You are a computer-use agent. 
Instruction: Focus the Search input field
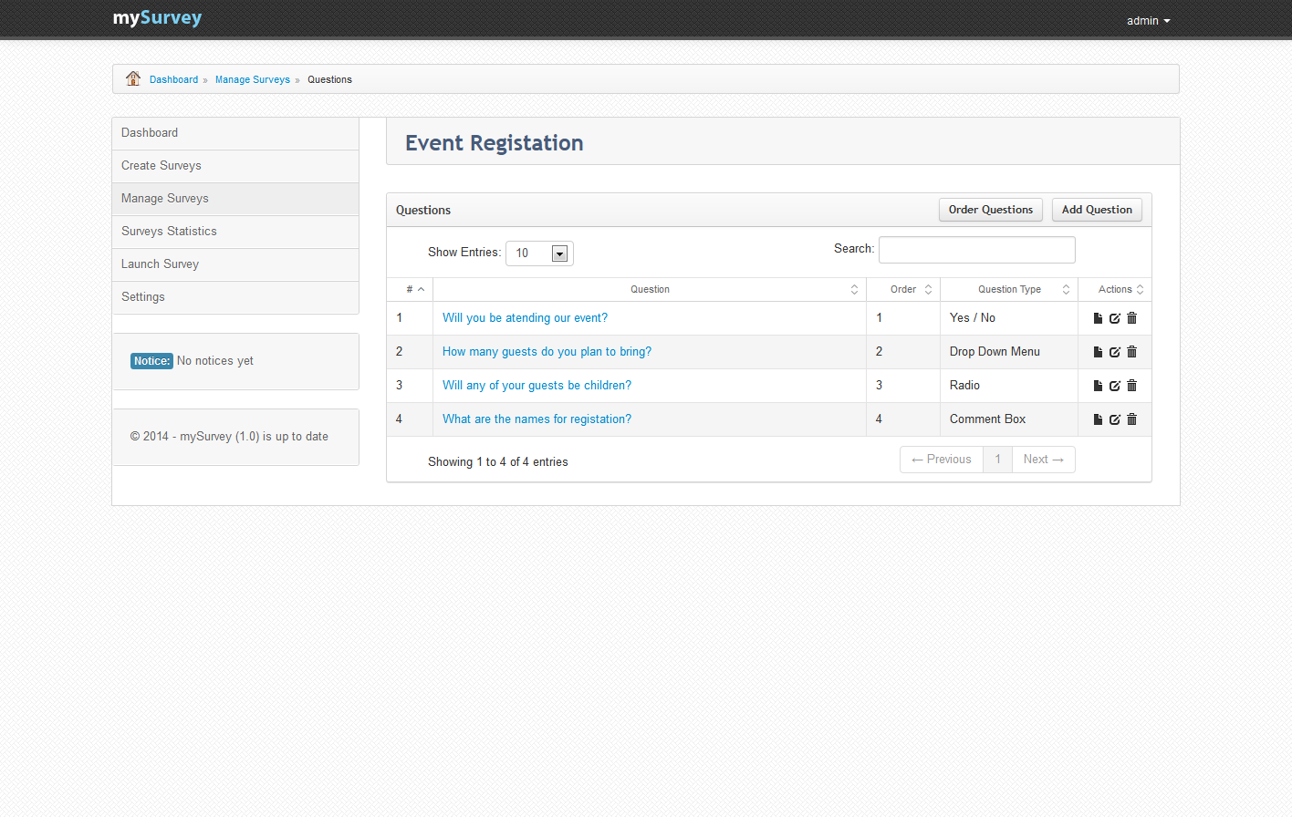(x=976, y=250)
